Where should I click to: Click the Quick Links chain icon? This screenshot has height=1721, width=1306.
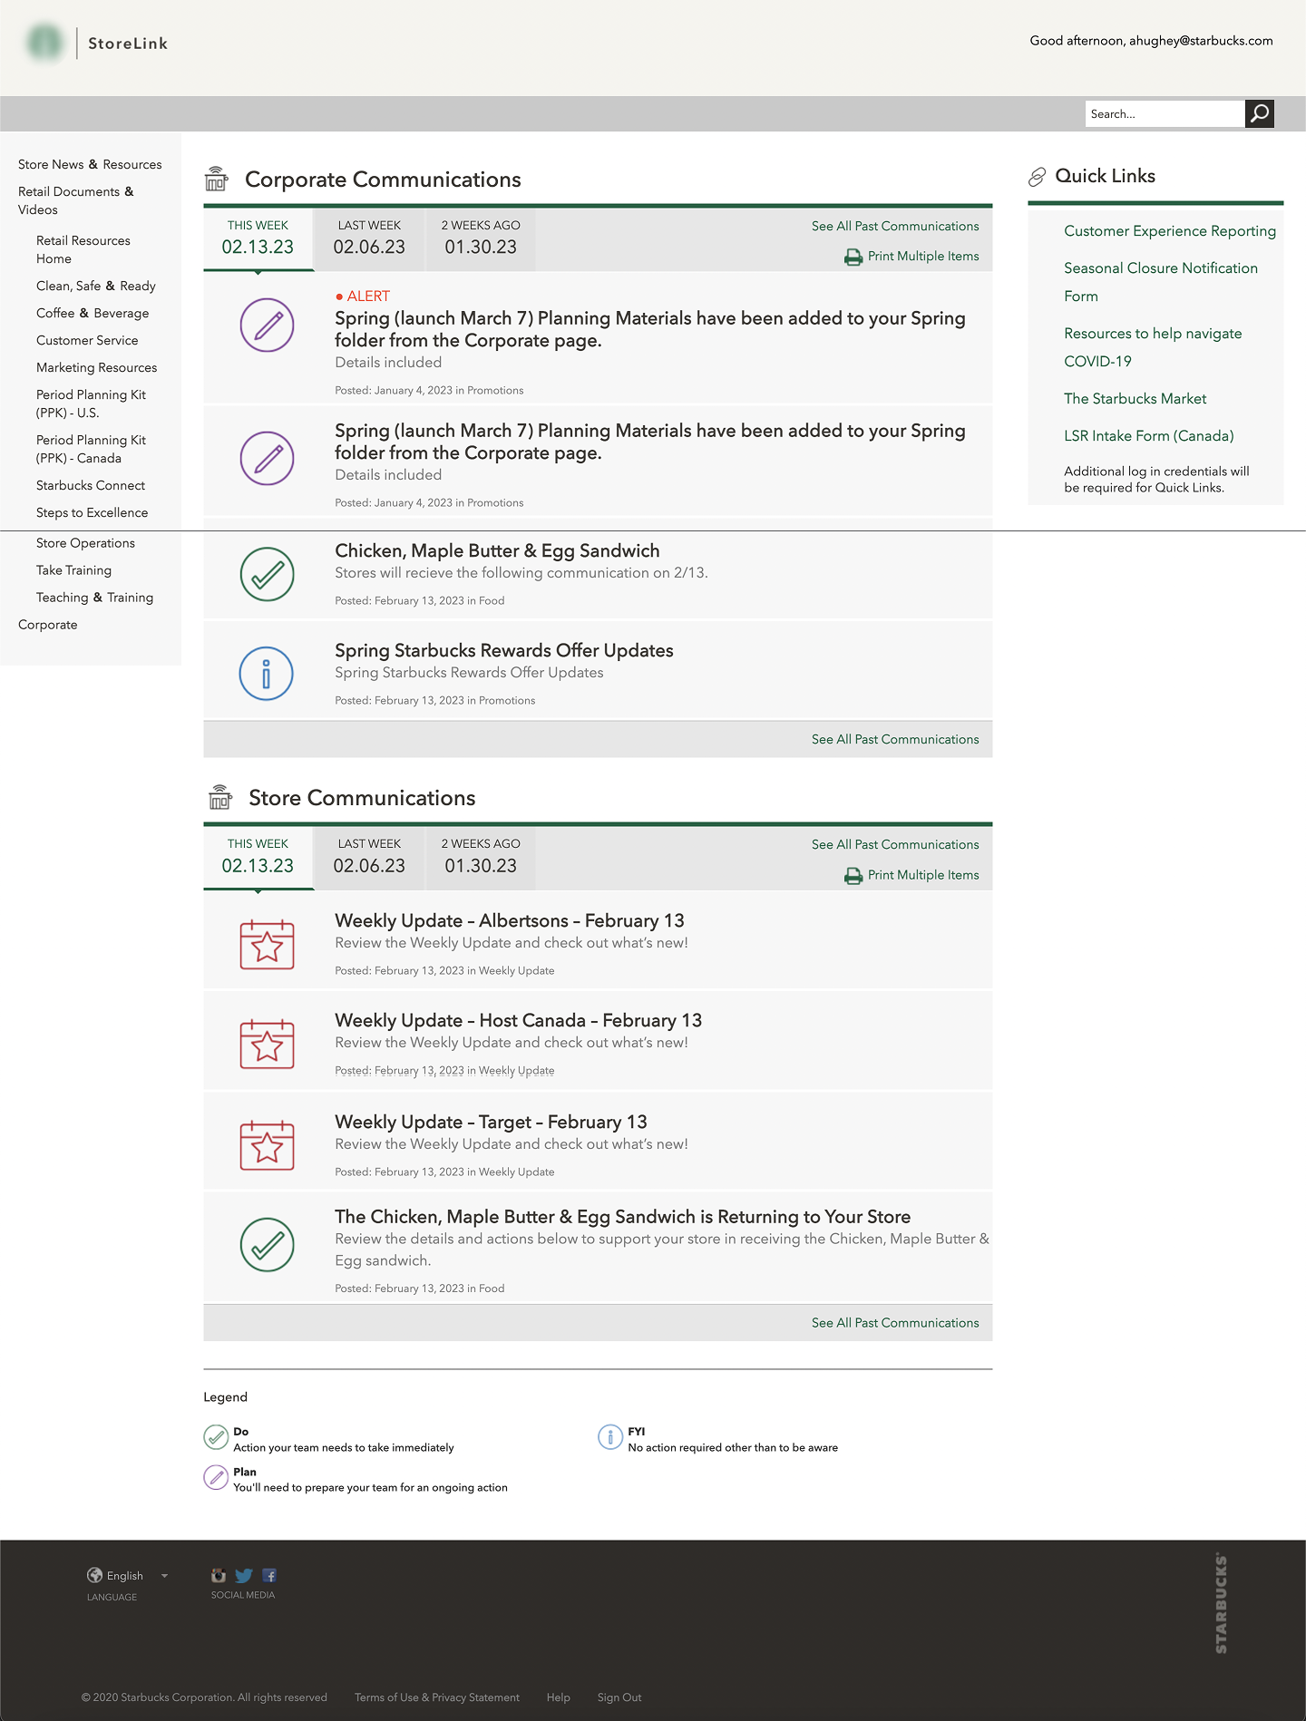[x=1037, y=177]
